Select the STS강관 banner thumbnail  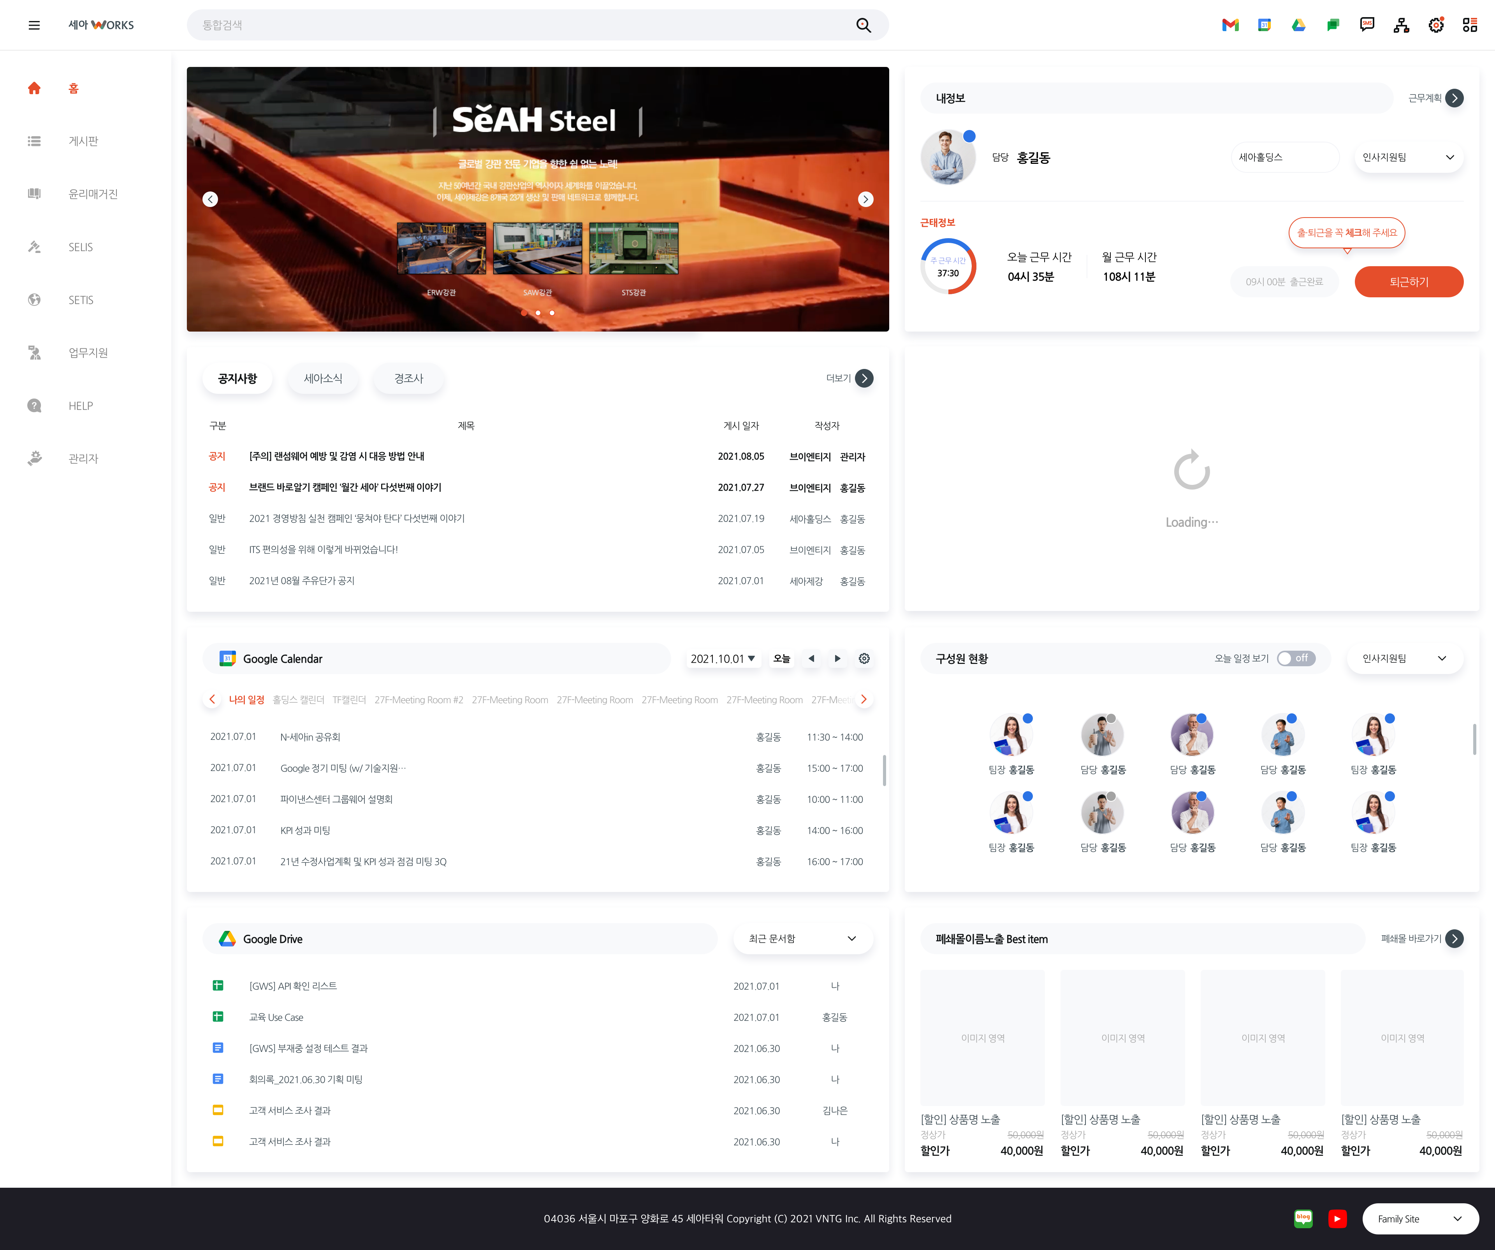[x=633, y=248]
